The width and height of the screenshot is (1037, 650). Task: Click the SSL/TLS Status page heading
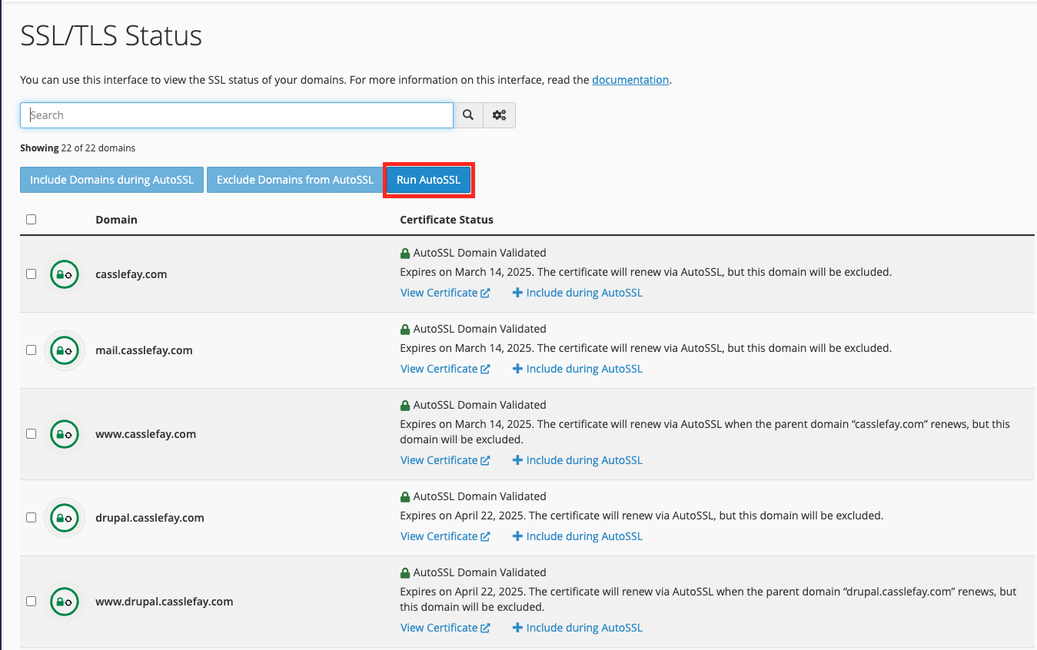click(x=111, y=36)
